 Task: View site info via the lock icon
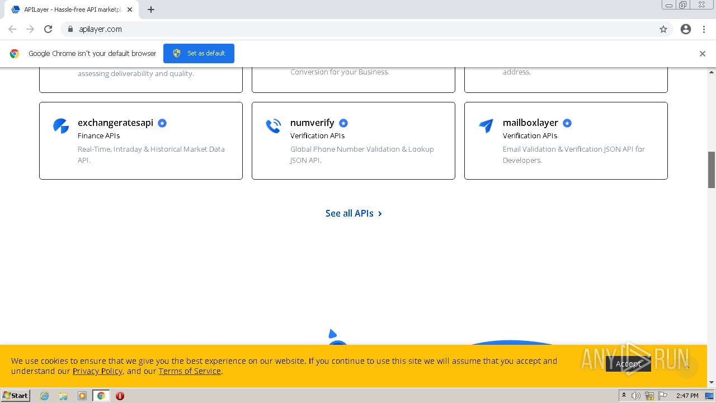point(70,29)
